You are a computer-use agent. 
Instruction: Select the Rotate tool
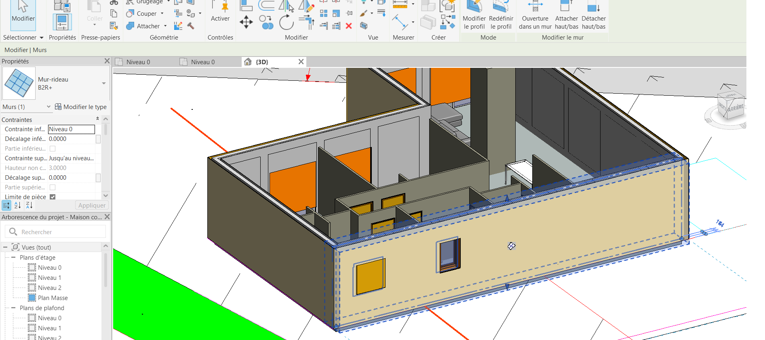point(286,22)
